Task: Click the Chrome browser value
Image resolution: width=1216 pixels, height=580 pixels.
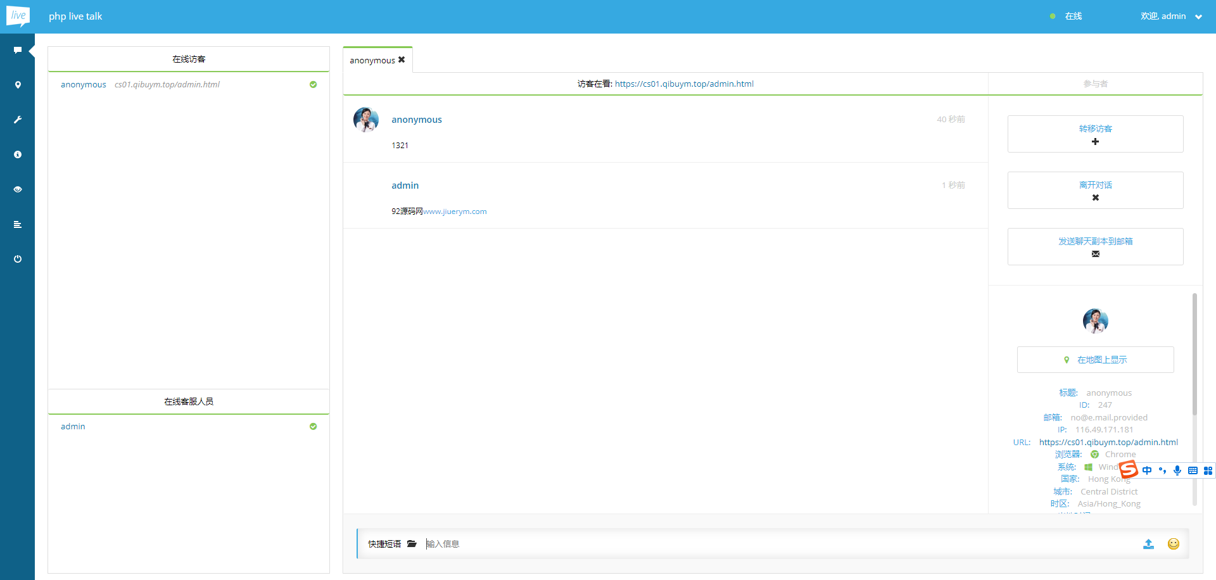Action: 1120,455
